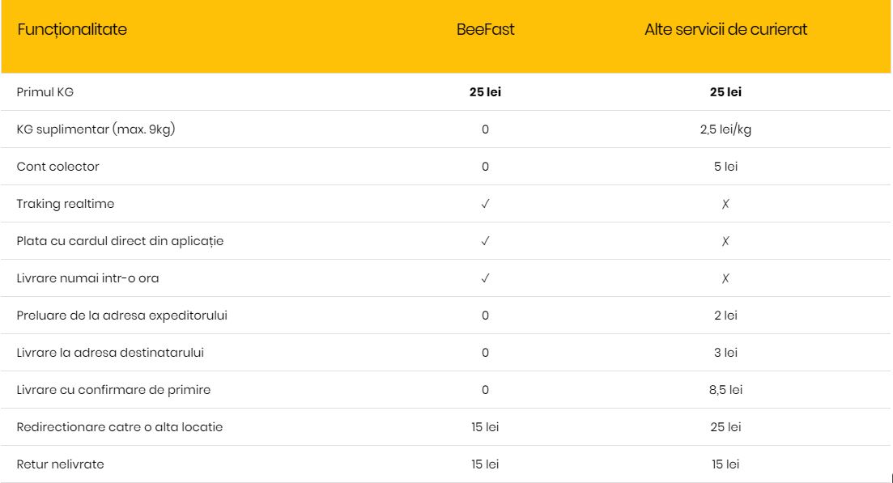This screenshot has width=893, height=483.
Task: Select the BeeFast column header
Action: (485, 30)
